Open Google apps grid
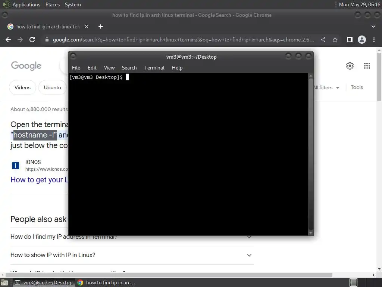 click(367, 66)
